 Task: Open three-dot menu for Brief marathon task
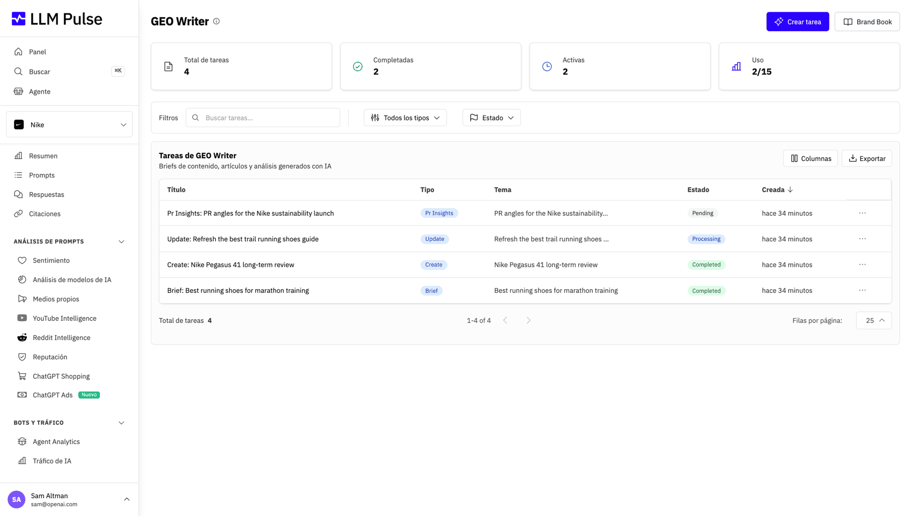[862, 290]
